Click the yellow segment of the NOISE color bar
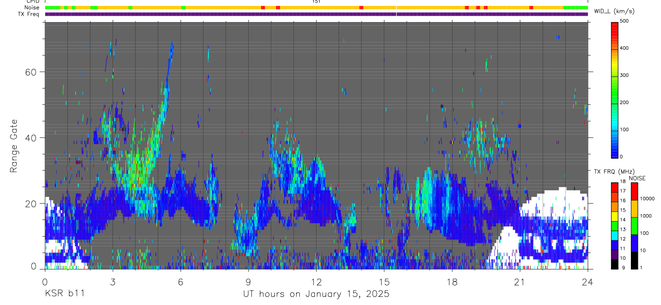This screenshot has width=661, height=305. [x=634, y=209]
